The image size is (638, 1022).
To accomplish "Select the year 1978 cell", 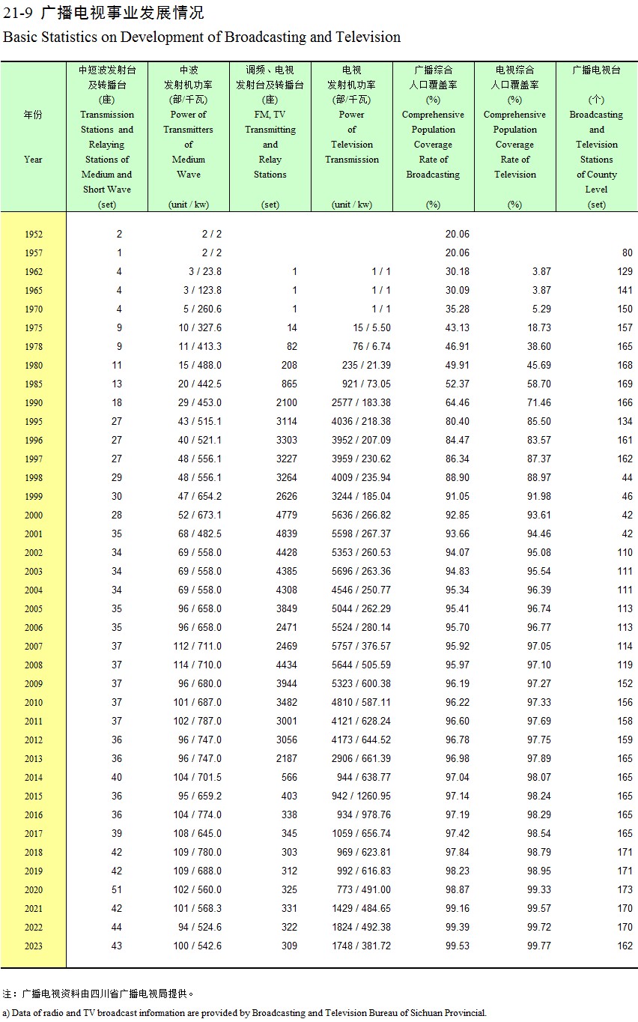I will point(33,347).
